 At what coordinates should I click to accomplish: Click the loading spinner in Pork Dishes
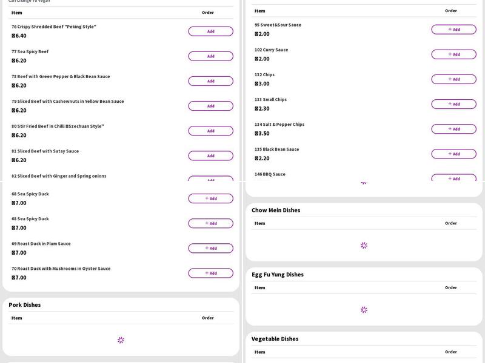coord(121,340)
